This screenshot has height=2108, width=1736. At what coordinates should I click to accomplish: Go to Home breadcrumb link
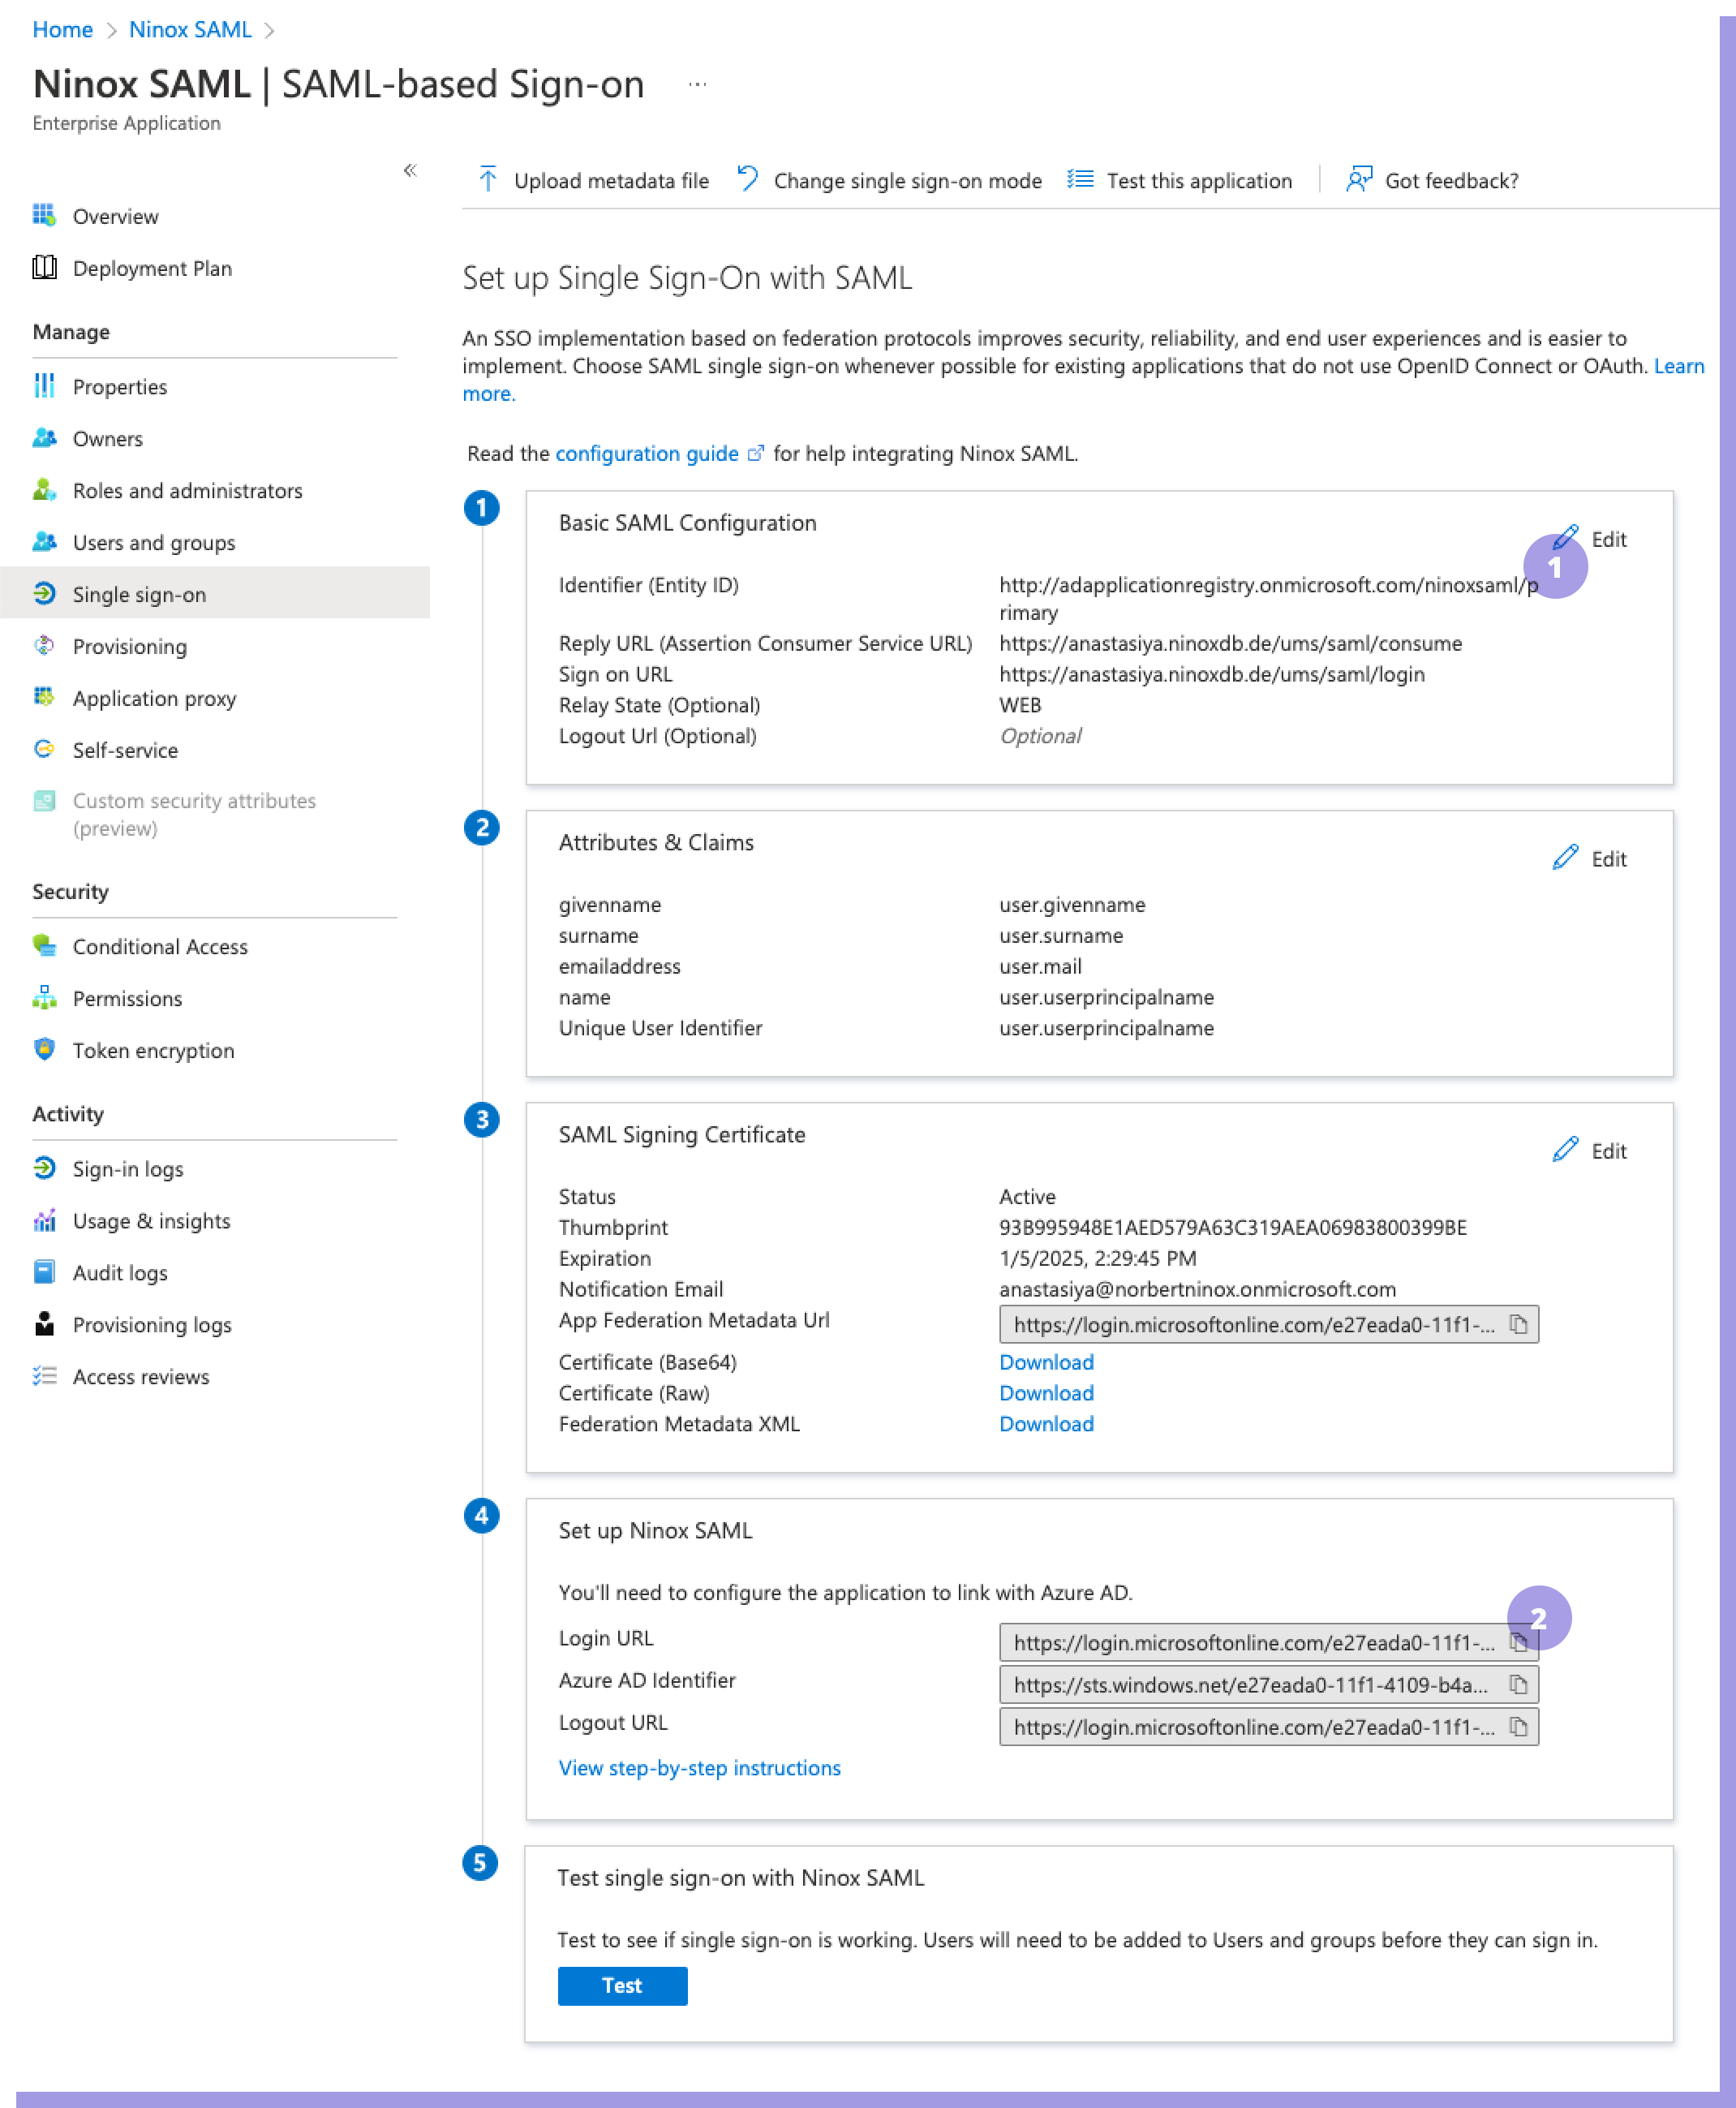(62, 29)
